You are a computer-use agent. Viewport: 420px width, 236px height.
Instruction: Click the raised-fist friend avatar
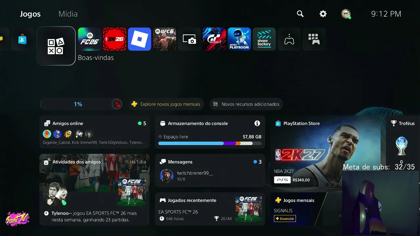[x=47, y=134]
